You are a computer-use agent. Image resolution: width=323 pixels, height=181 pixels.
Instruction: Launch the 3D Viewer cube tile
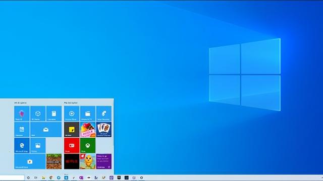pyautogui.click(x=38, y=114)
